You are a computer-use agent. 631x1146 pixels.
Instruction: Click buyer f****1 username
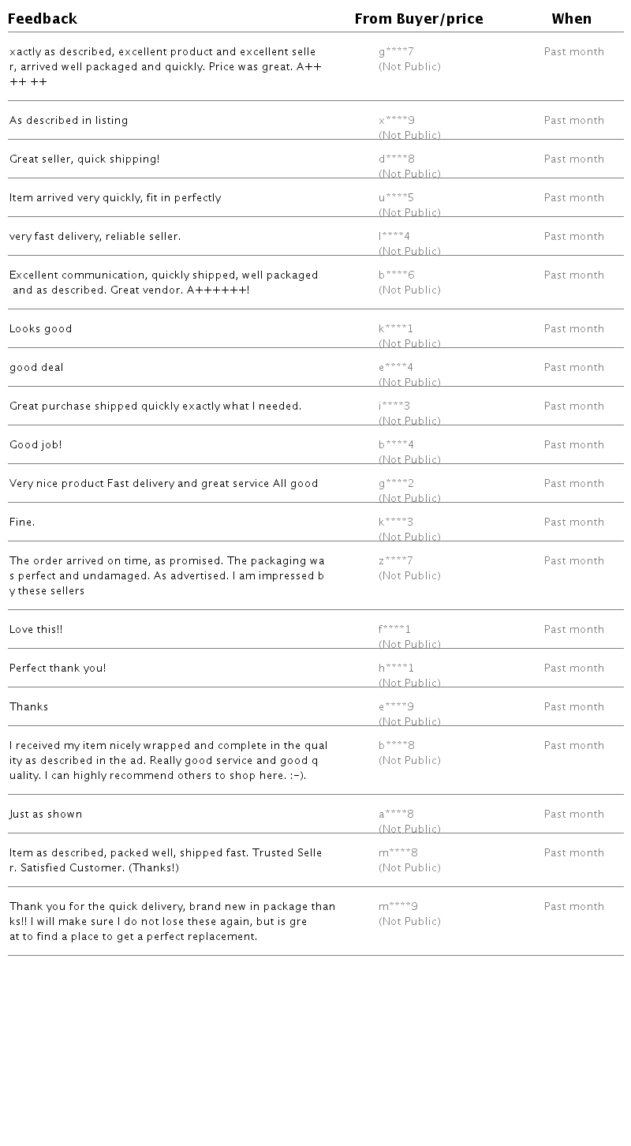pyautogui.click(x=394, y=630)
